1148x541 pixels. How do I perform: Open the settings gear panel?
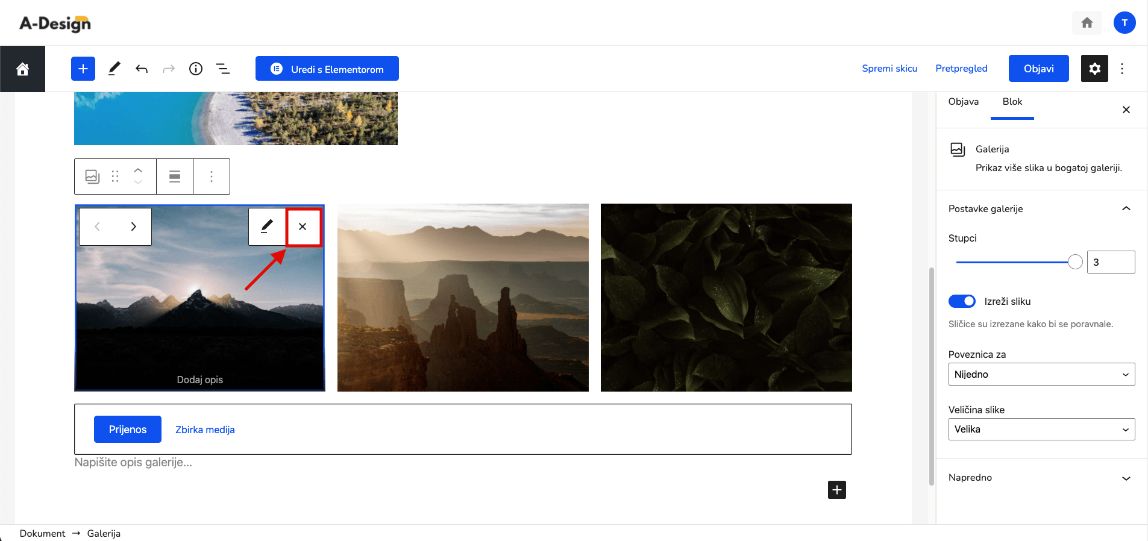click(x=1094, y=69)
